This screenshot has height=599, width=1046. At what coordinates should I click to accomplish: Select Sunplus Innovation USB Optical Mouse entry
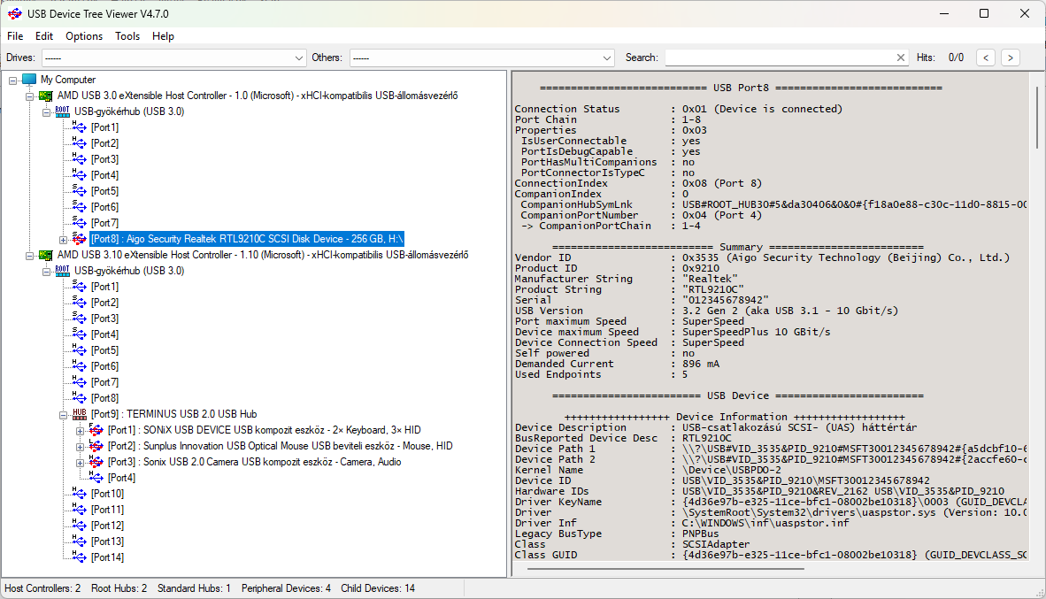tap(281, 446)
